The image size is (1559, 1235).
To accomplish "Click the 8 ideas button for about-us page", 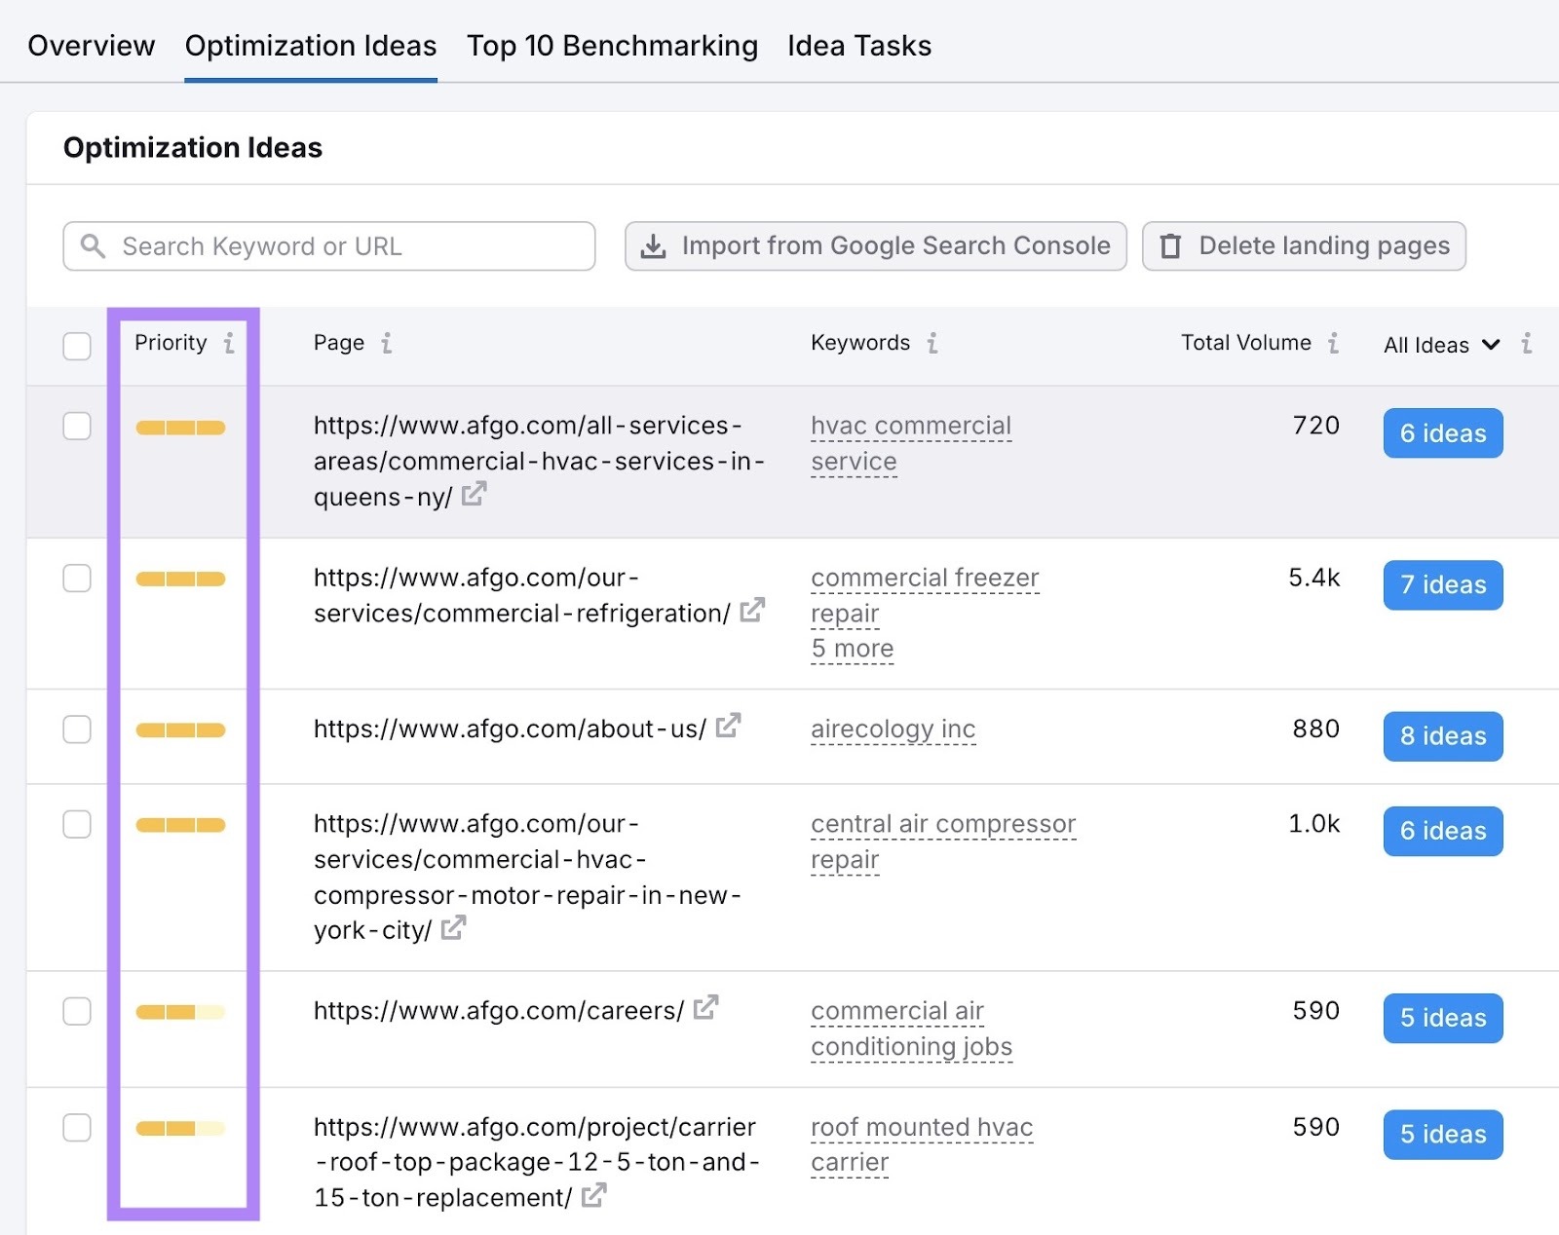I will (1443, 737).
